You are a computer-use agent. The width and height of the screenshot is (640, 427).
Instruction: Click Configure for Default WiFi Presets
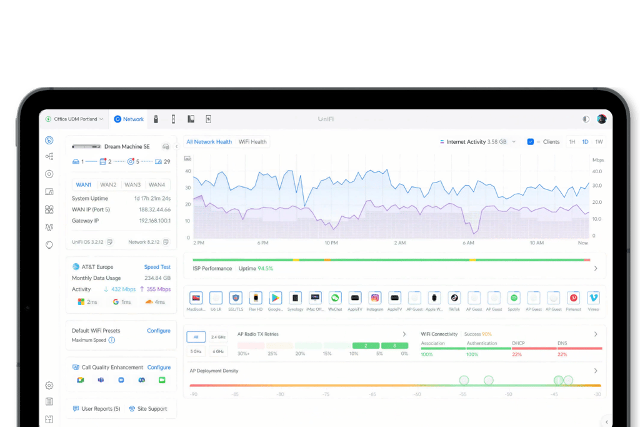point(159,331)
